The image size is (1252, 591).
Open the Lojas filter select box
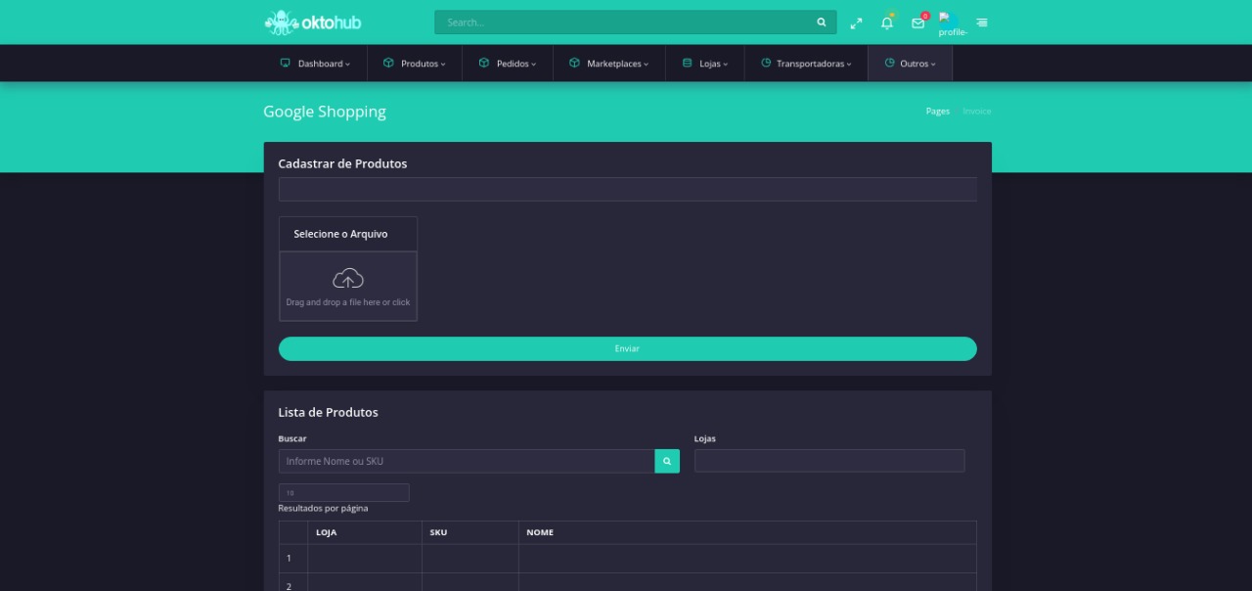pyautogui.click(x=829, y=461)
